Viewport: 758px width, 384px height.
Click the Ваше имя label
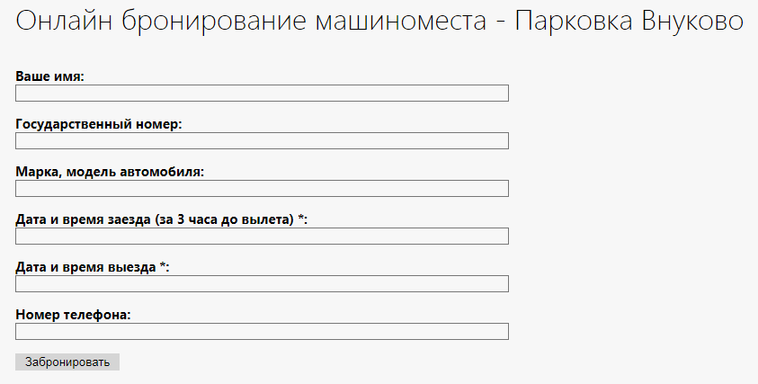pyautogui.click(x=49, y=77)
